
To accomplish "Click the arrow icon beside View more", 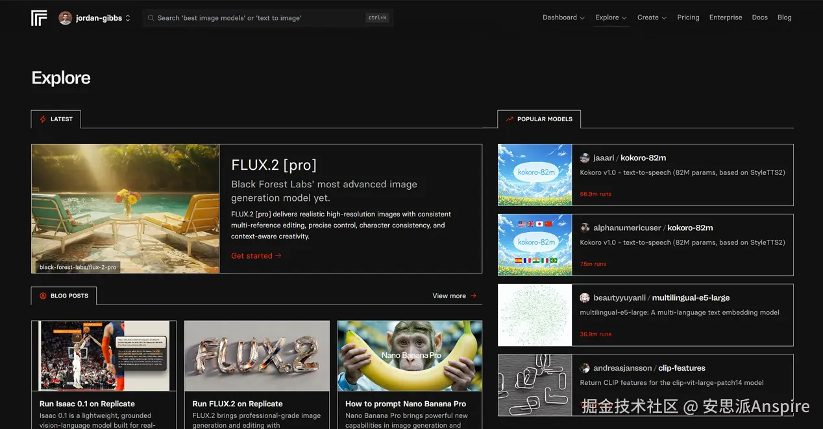I will click(474, 296).
